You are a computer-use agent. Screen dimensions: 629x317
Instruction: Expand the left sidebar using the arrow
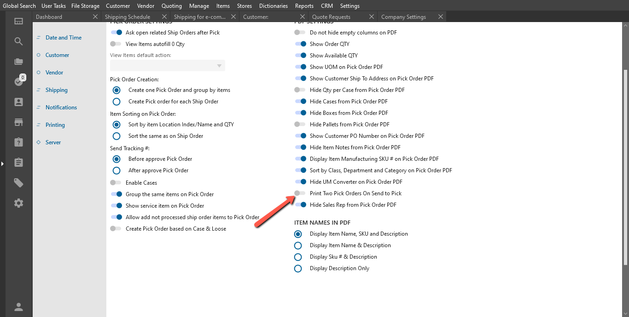[2, 164]
